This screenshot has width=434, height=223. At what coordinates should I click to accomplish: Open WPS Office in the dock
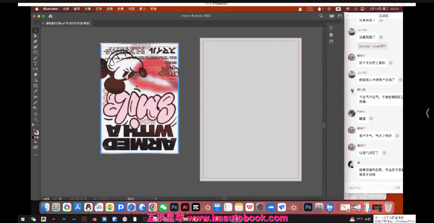pos(249,206)
